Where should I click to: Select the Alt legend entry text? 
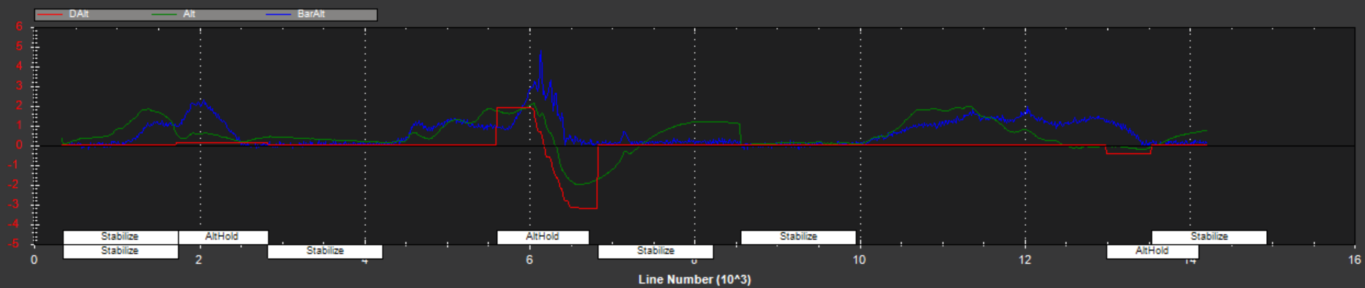(x=189, y=14)
